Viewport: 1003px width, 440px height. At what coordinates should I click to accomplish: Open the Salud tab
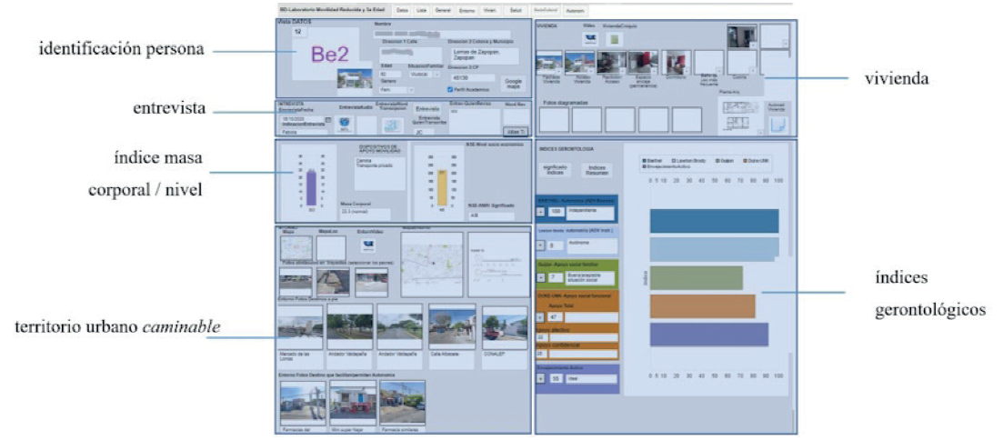516,10
